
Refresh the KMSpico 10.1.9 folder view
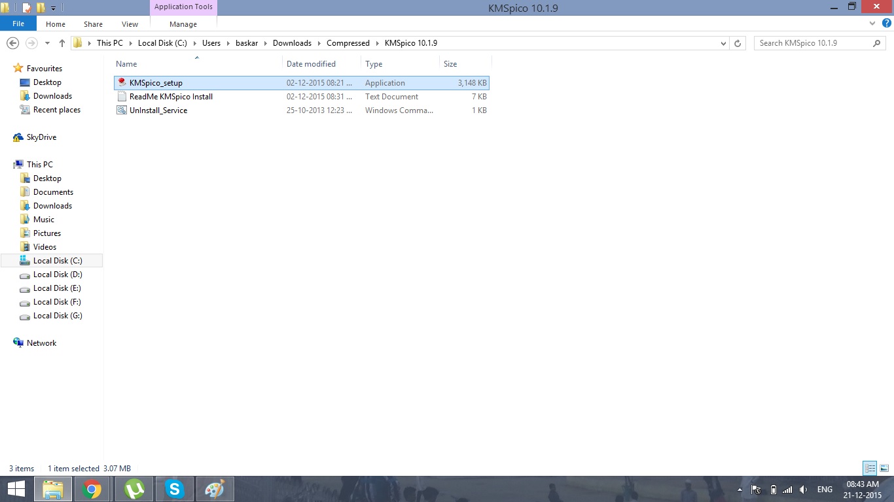click(x=738, y=43)
